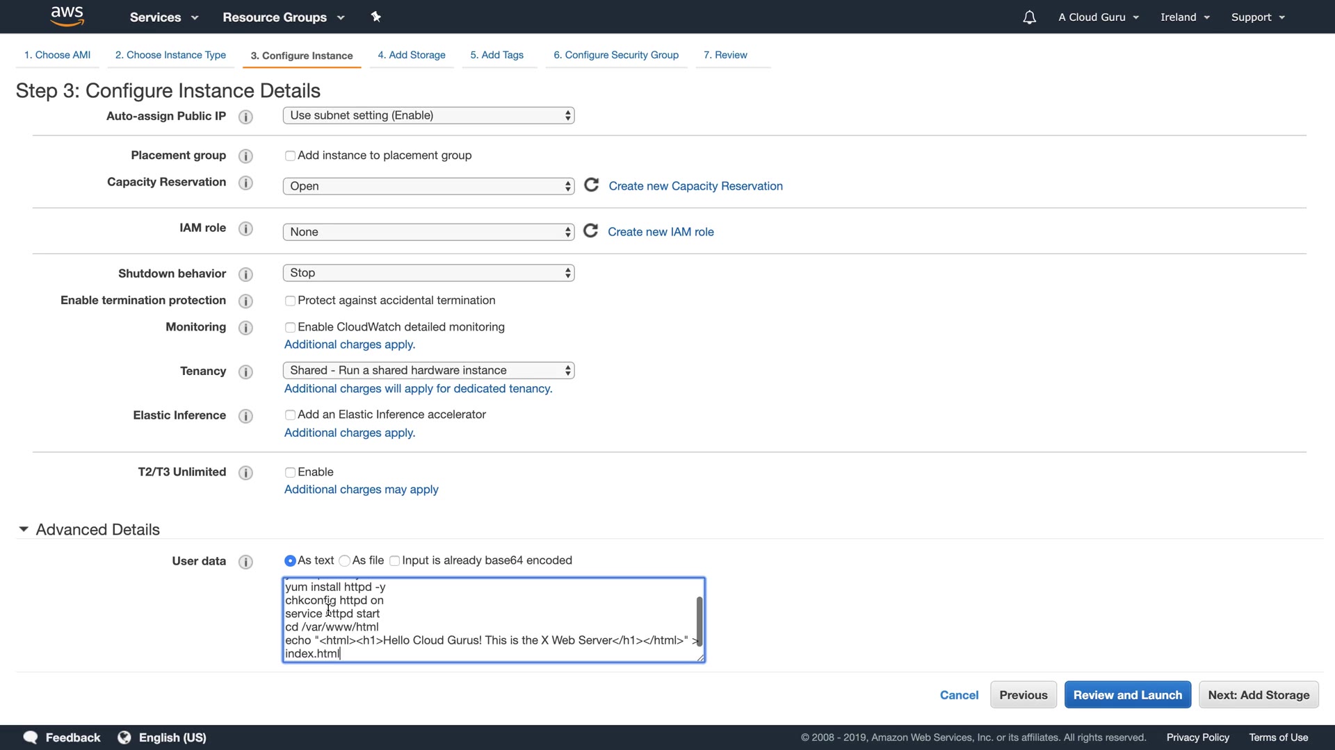This screenshot has width=1335, height=750.
Task: Go to the 4. Add Storage tab
Action: [x=412, y=55]
